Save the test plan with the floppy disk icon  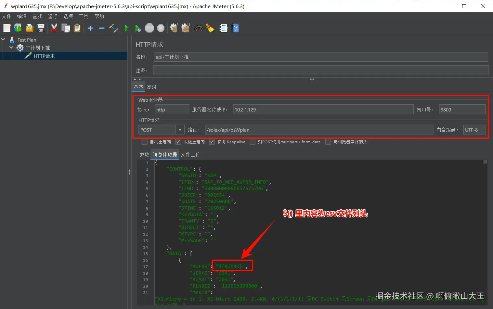[41, 28]
